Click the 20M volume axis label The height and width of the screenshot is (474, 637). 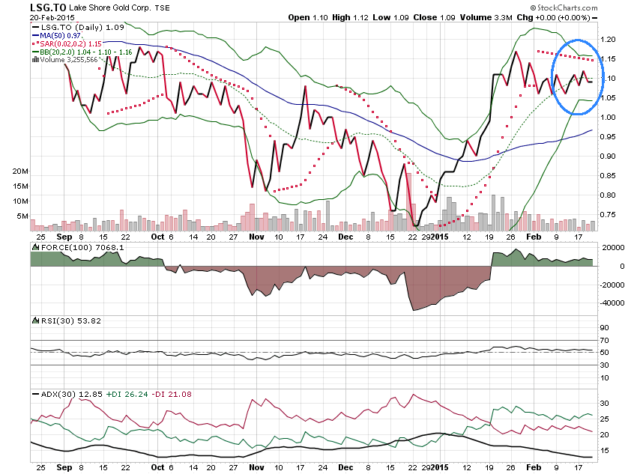pyautogui.click(x=20, y=171)
